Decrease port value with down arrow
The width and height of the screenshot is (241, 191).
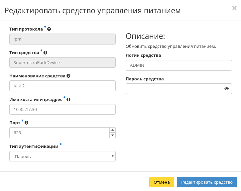(112, 135)
